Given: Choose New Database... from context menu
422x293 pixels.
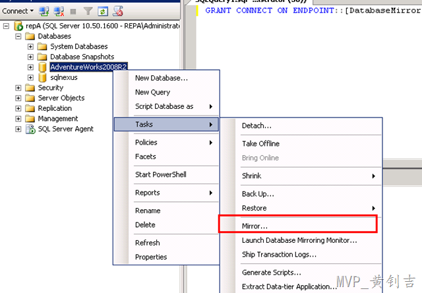Looking at the screenshot, I should tap(166, 78).
